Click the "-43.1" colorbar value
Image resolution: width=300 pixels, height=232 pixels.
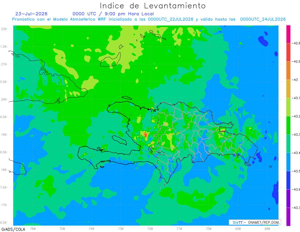point(296,98)
